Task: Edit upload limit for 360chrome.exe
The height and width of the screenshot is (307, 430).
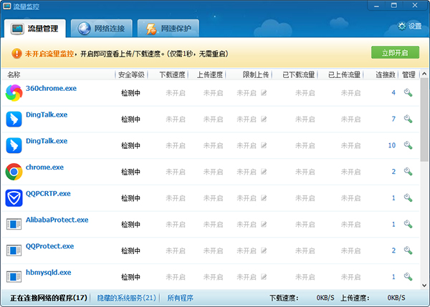Action: [264, 93]
